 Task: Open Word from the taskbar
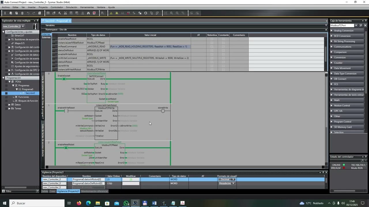coord(154,203)
